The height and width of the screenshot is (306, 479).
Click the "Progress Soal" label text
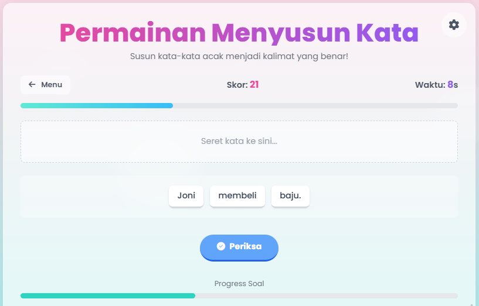pos(239,284)
